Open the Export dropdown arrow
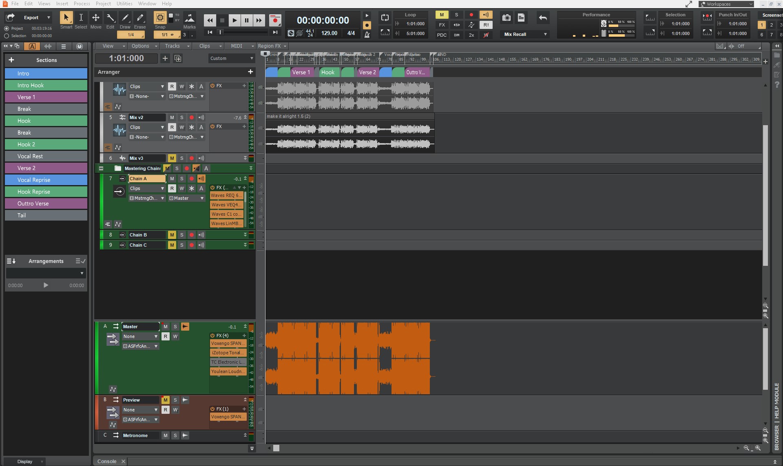The height and width of the screenshot is (466, 783). click(x=49, y=18)
